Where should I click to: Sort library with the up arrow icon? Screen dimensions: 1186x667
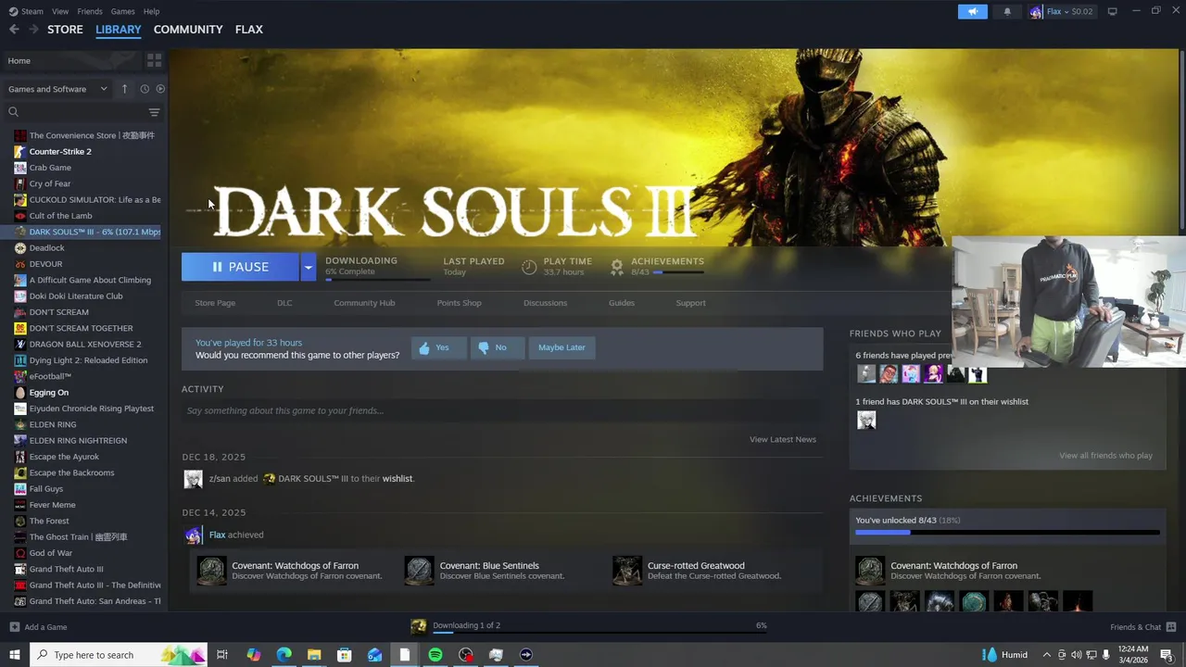coord(126,89)
